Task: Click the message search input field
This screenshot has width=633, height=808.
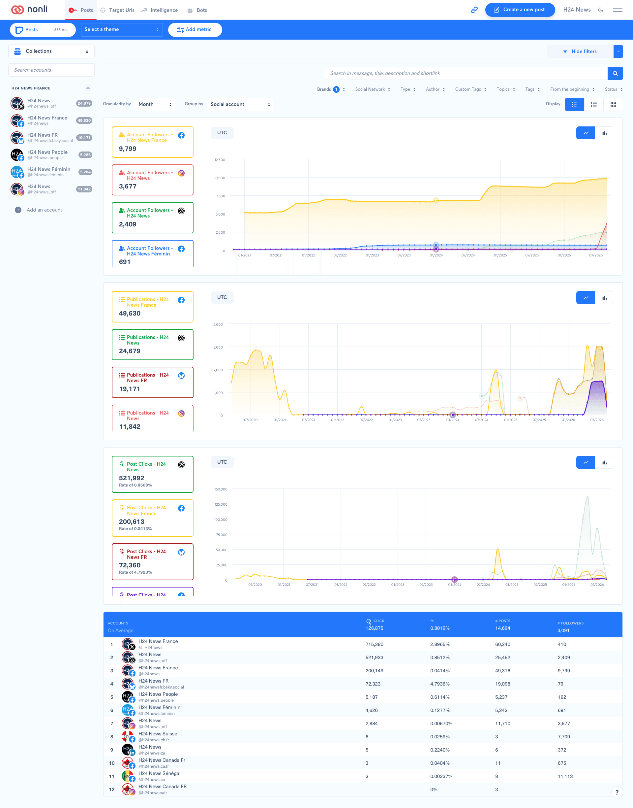Action: (x=466, y=74)
